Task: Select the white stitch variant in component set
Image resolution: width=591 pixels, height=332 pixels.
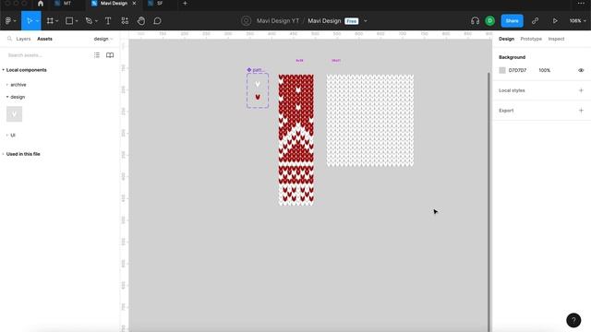Action: point(258,84)
